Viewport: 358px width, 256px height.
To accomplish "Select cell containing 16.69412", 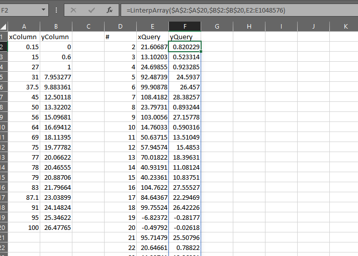I will (56, 127).
